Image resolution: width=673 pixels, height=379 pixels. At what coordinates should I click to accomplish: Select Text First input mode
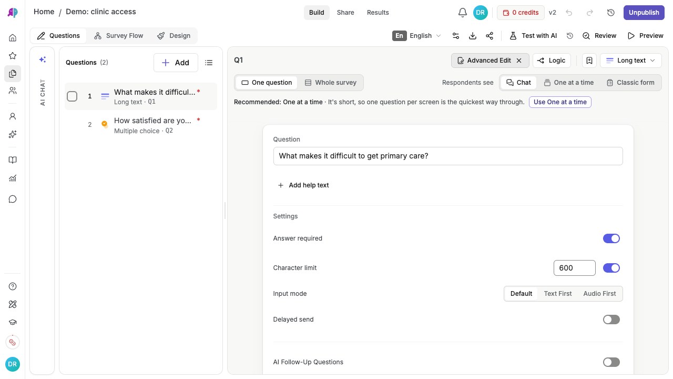click(x=558, y=294)
